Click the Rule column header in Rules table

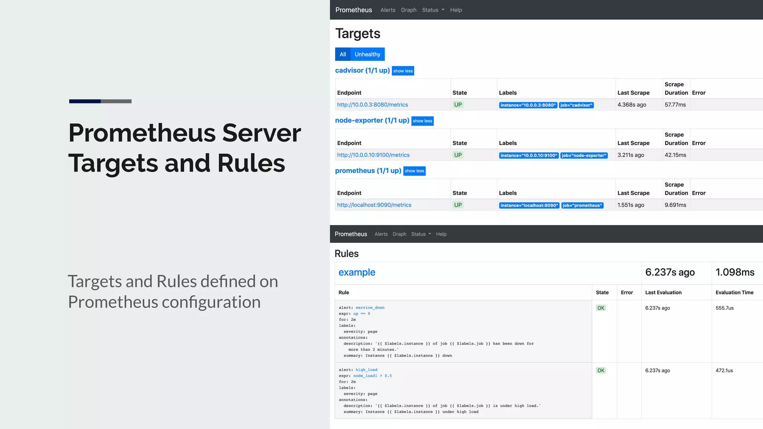(x=344, y=292)
